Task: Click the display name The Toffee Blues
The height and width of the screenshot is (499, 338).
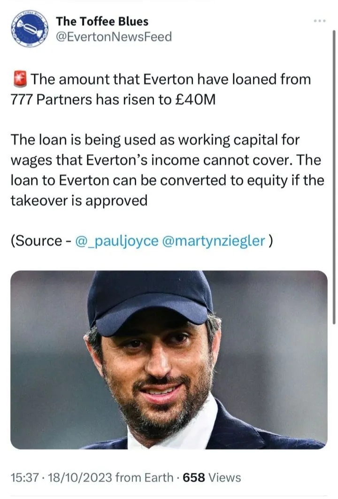Action: (x=102, y=21)
